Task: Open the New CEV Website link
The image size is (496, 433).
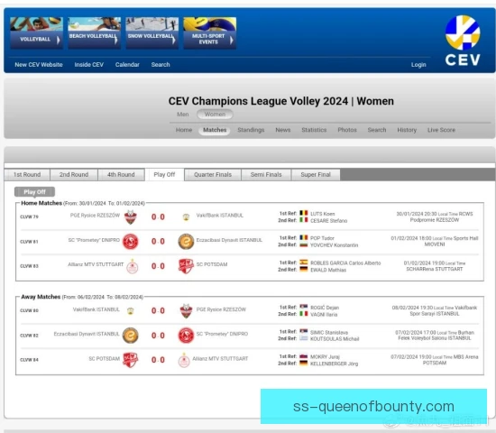Action: (39, 65)
